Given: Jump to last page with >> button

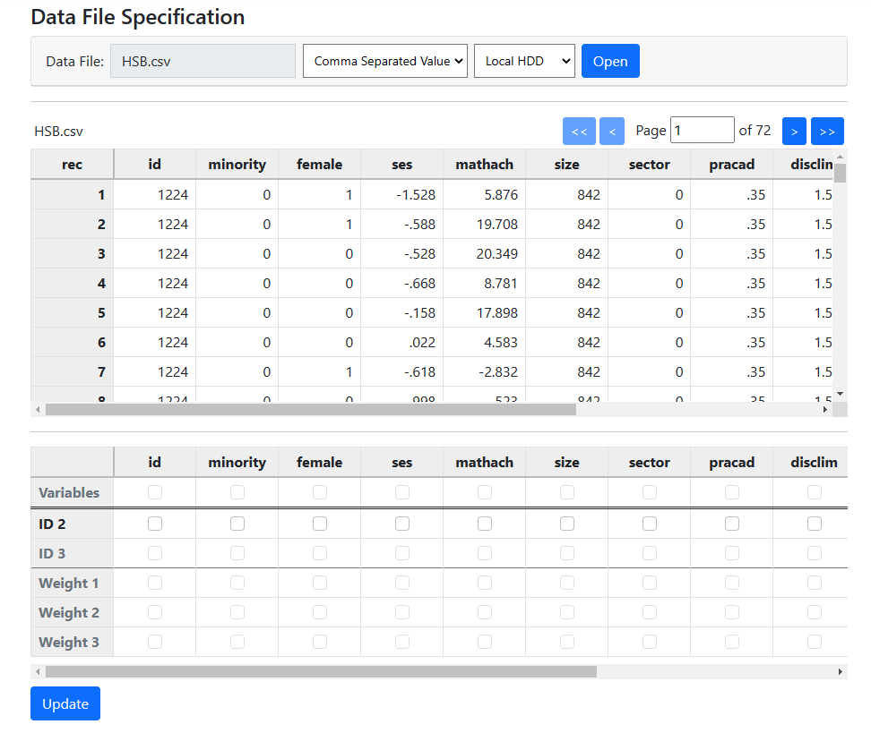Looking at the screenshot, I should click(x=827, y=131).
